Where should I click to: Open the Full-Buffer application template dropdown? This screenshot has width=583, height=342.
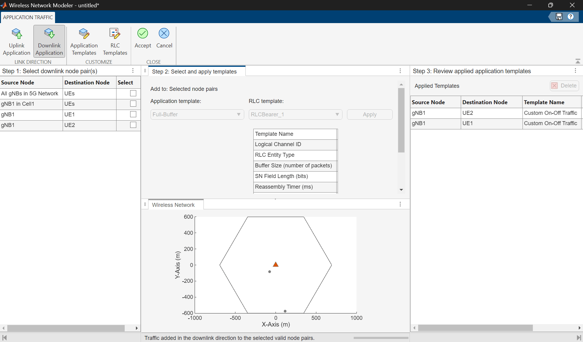tap(197, 115)
